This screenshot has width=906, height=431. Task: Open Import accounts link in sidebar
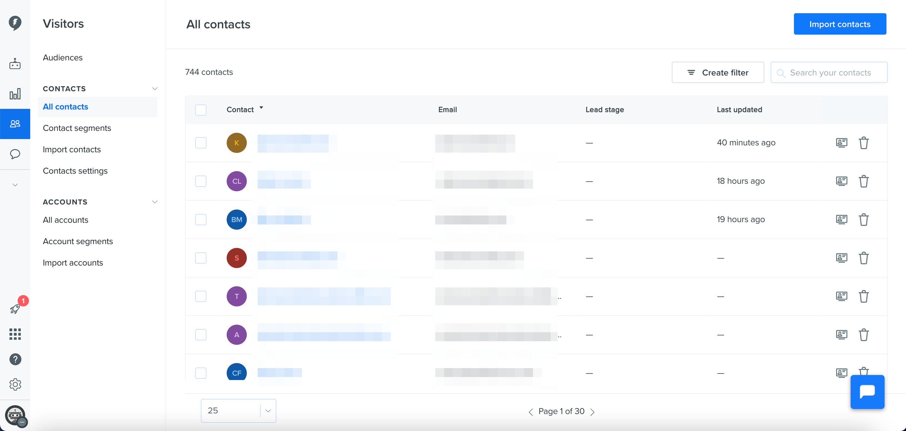coord(73,263)
